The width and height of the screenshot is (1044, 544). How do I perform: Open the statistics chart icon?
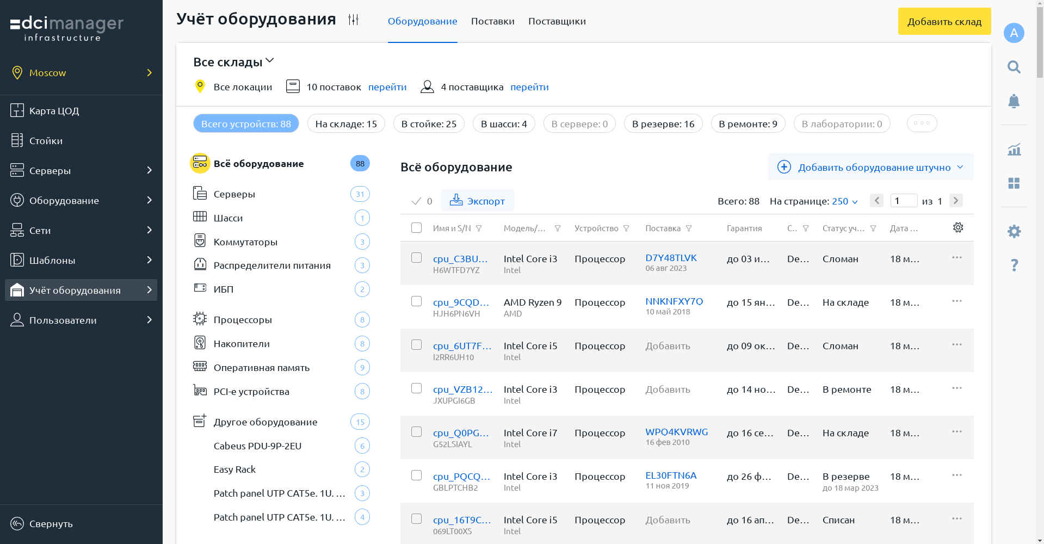coord(1014,150)
